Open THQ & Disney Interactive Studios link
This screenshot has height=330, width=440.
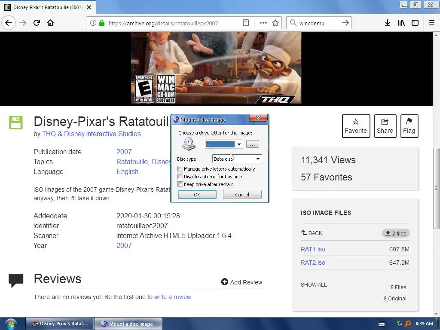[x=91, y=134]
